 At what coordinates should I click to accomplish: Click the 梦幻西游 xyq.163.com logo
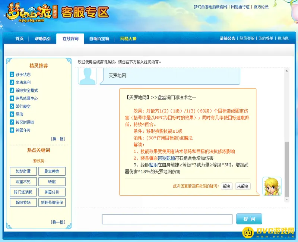[32, 12]
